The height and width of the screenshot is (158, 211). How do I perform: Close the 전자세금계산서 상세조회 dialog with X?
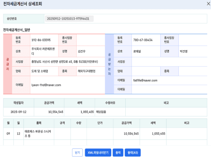209,4
